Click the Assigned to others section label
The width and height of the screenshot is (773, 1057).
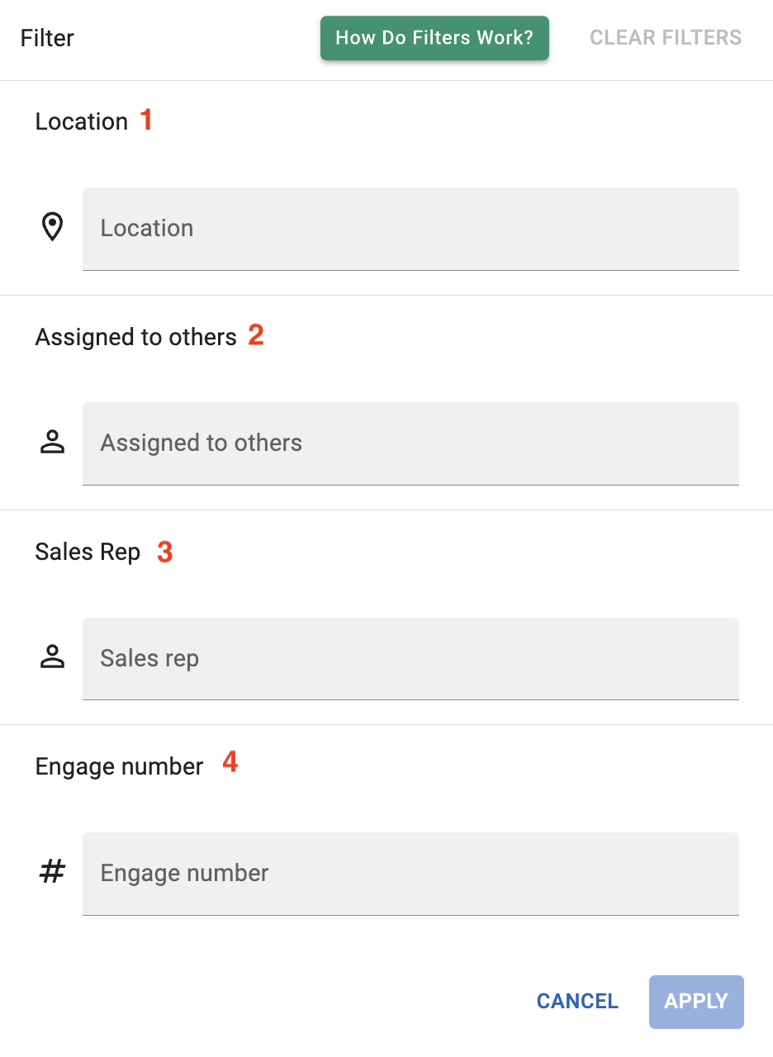pyautogui.click(x=135, y=336)
